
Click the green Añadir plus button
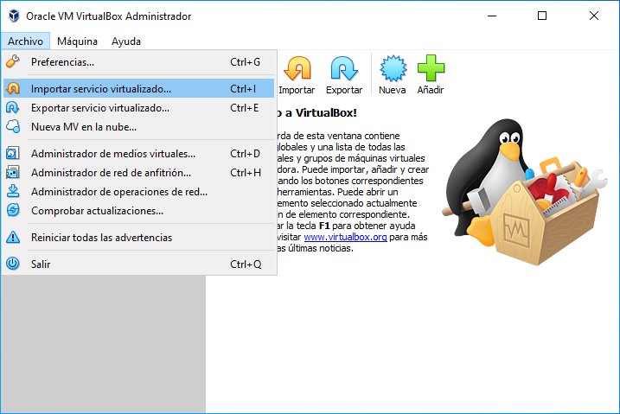click(431, 75)
